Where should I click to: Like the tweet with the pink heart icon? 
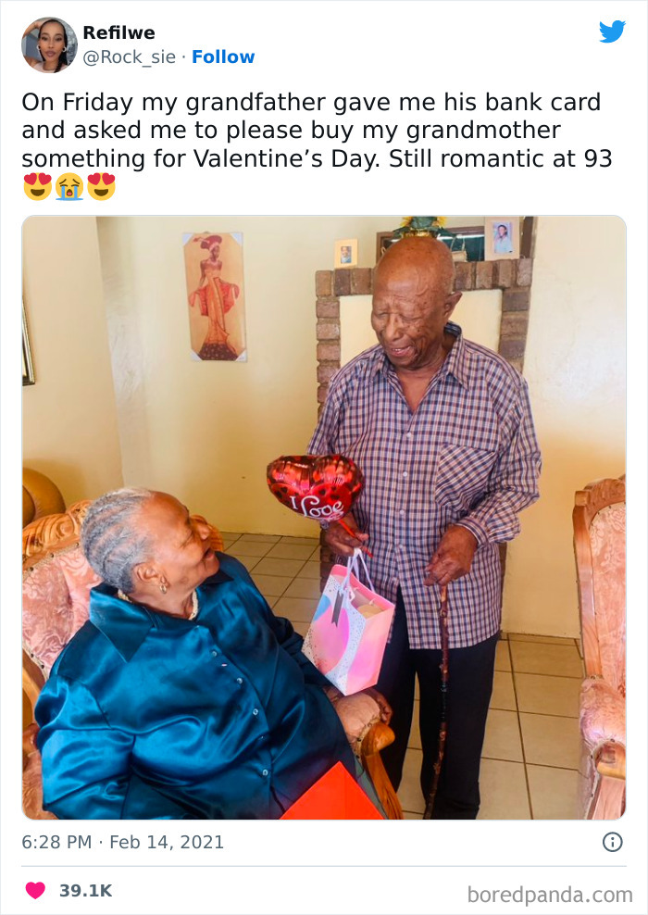(x=35, y=890)
